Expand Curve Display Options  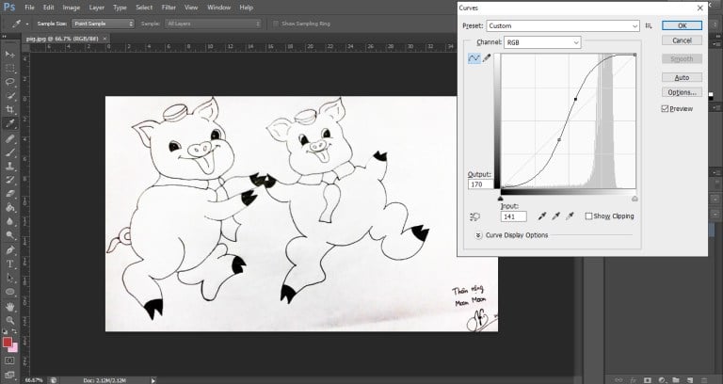478,235
